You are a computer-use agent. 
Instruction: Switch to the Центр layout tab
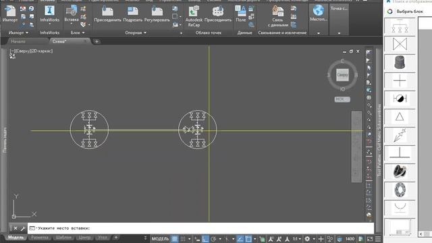84,237
